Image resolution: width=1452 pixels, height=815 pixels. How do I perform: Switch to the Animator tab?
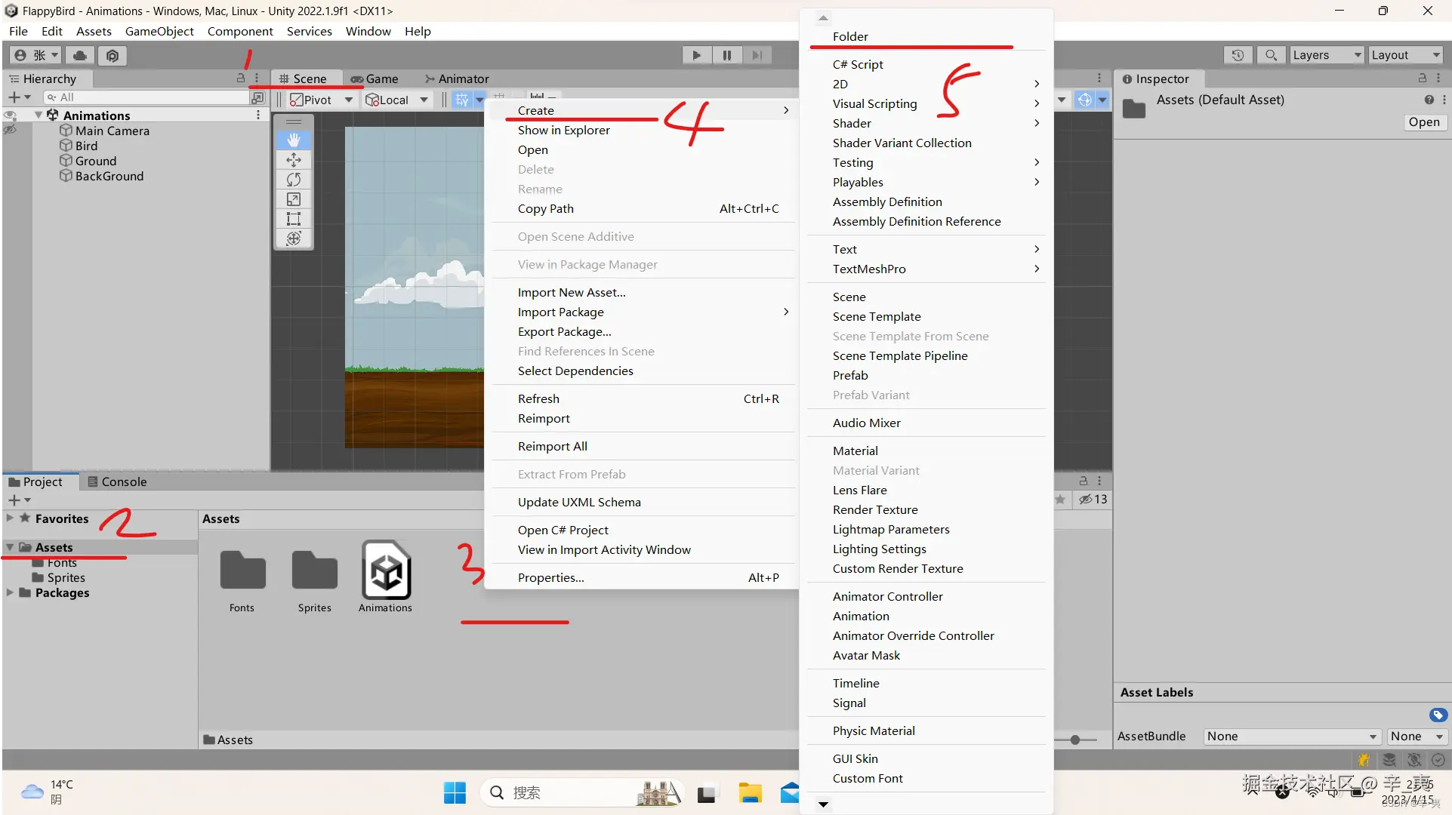(457, 78)
